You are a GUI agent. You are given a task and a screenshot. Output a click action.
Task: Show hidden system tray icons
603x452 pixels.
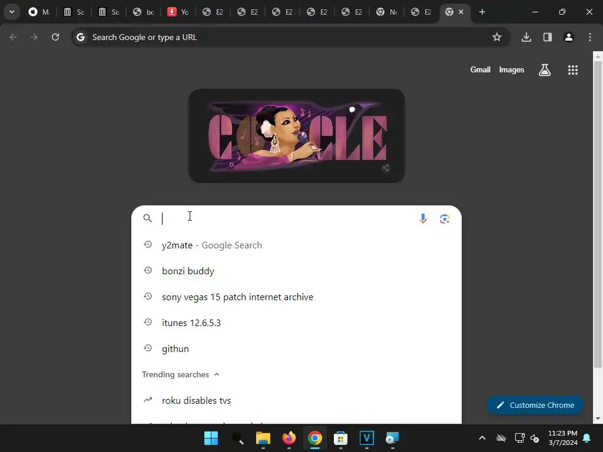pyautogui.click(x=482, y=438)
